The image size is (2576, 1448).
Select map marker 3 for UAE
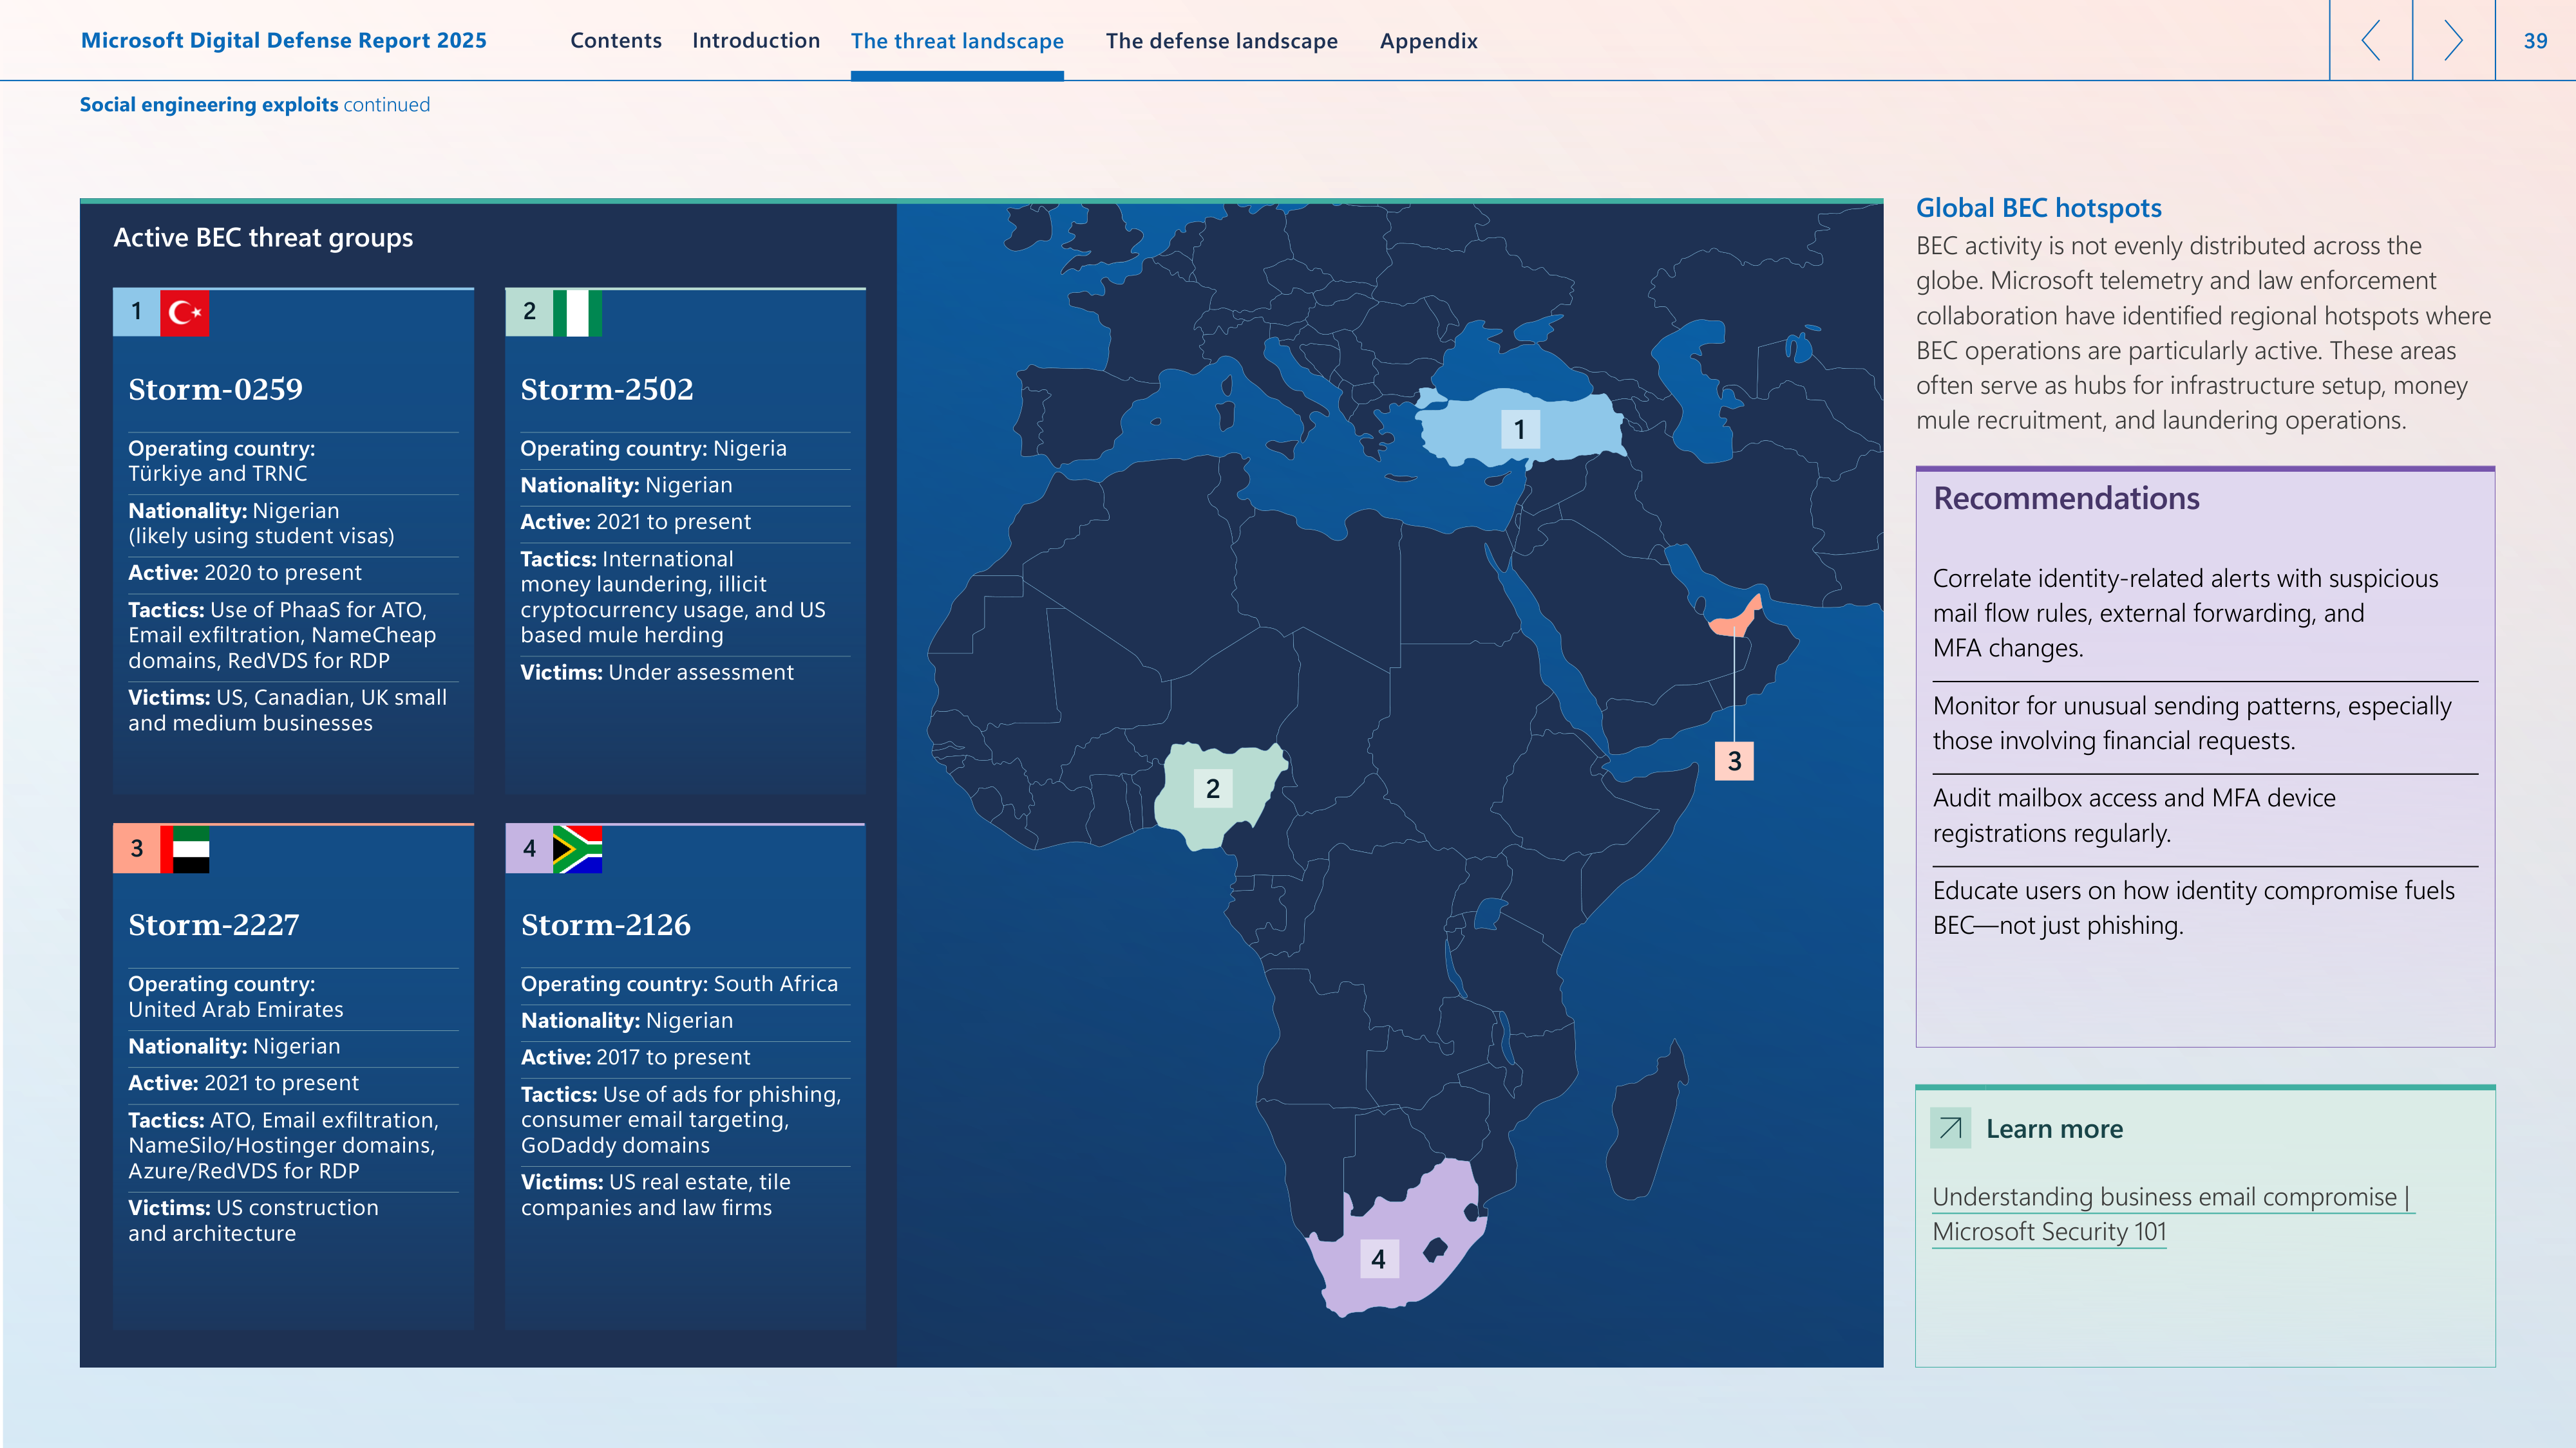point(1735,761)
